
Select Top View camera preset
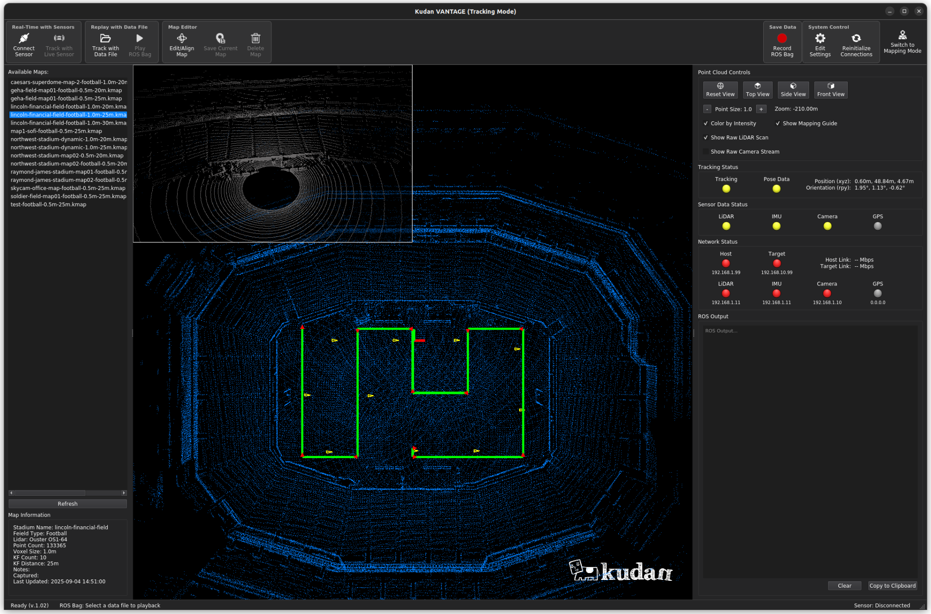(757, 90)
